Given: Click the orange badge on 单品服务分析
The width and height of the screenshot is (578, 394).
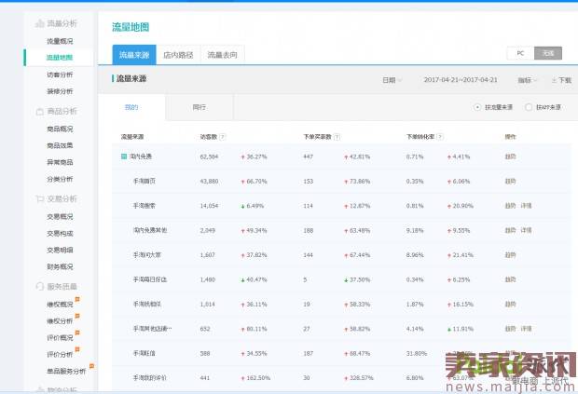Looking at the screenshot, I should pos(91,366).
